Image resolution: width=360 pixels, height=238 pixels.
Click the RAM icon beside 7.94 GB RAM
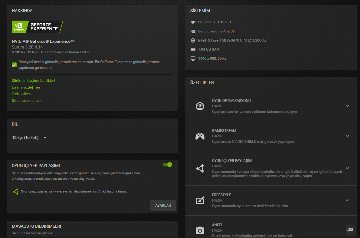point(193,49)
